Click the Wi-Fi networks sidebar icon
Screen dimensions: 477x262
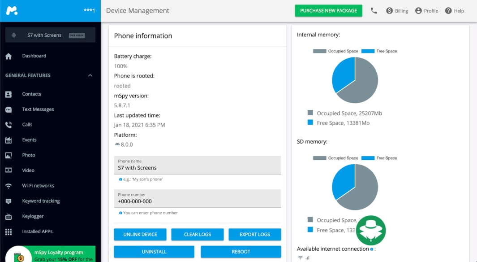(9, 186)
